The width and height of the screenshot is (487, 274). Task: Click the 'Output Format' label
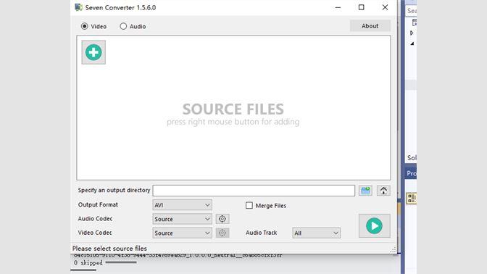coord(98,204)
